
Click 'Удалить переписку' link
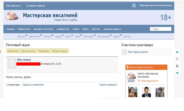point(108,85)
